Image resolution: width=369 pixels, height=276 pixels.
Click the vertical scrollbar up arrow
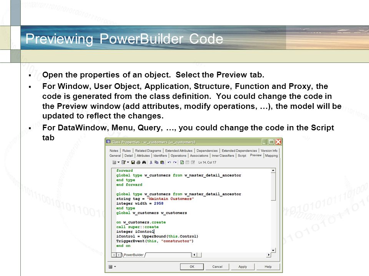[273, 170]
